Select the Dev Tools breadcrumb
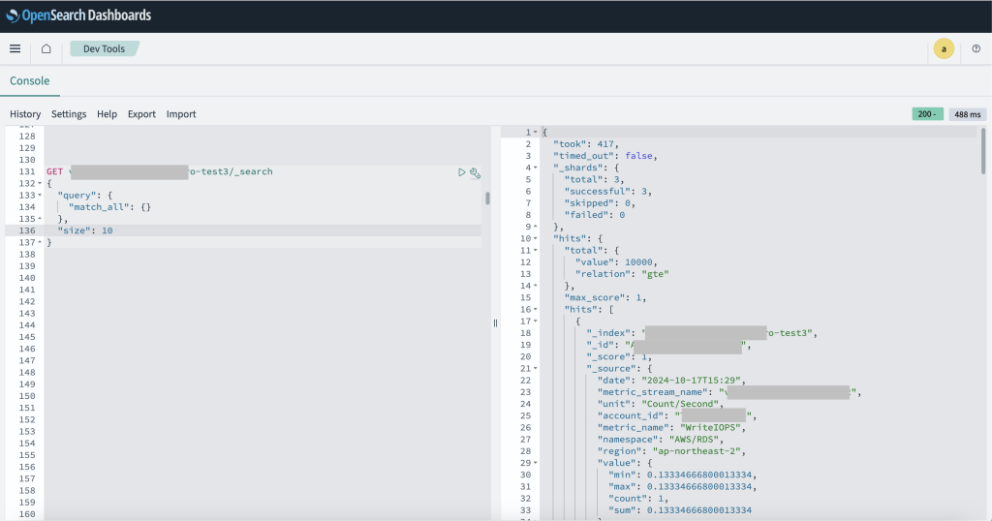The height and width of the screenshot is (521, 992). click(x=105, y=48)
